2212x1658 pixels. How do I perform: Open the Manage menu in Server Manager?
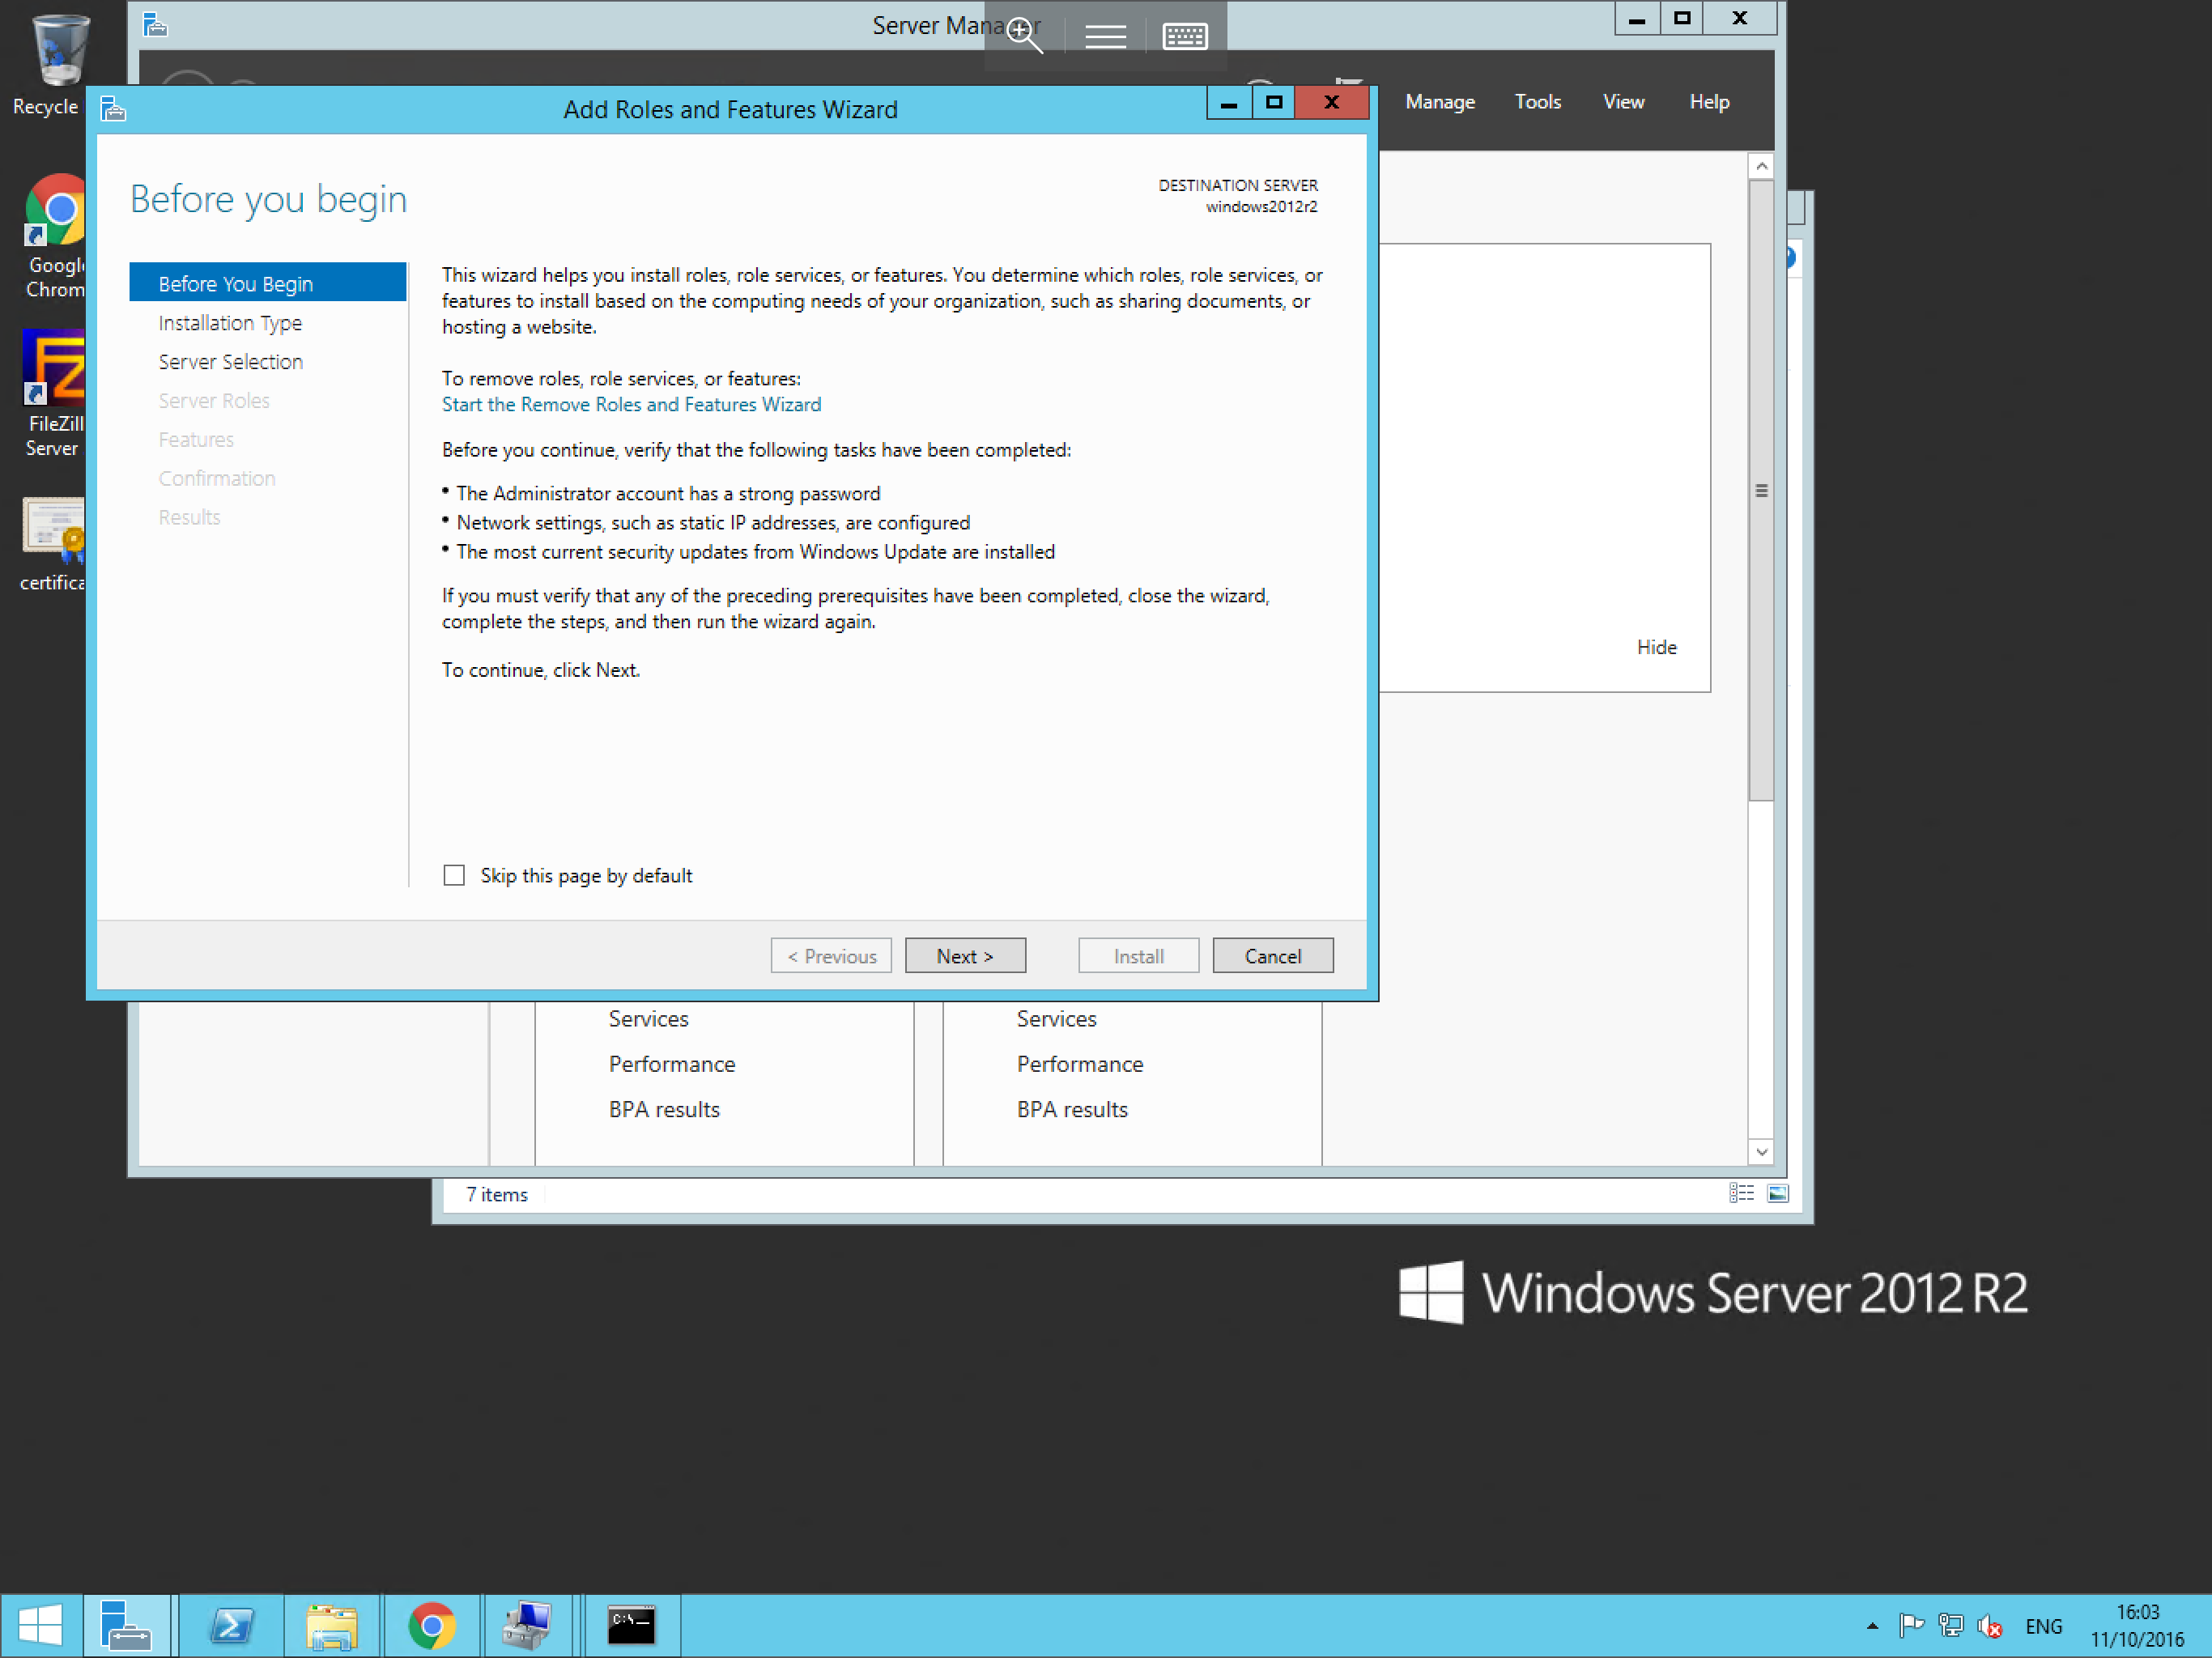1439,101
